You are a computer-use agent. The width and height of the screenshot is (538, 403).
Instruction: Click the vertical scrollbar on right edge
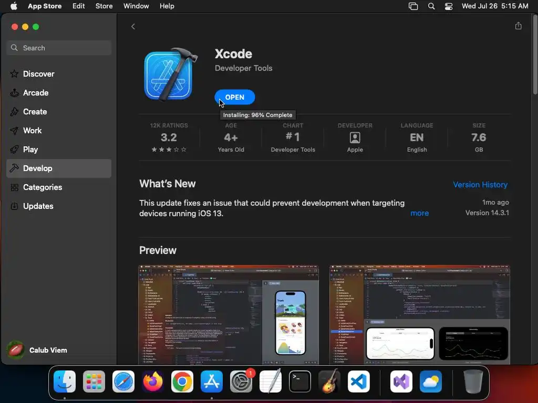click(535, 55)
